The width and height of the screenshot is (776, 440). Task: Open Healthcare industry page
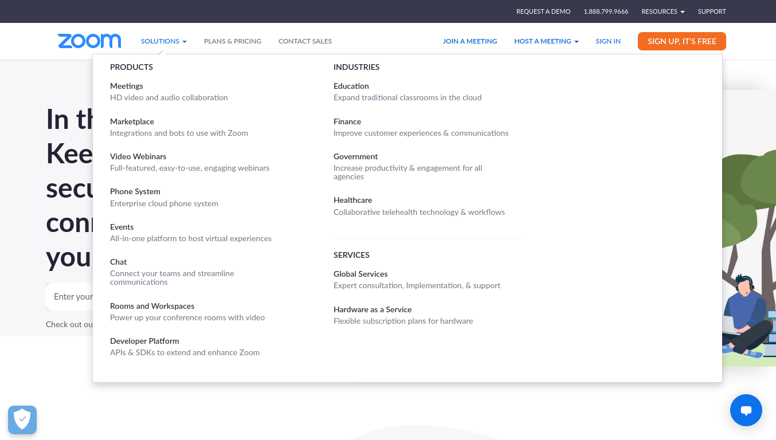pos(353,200)
